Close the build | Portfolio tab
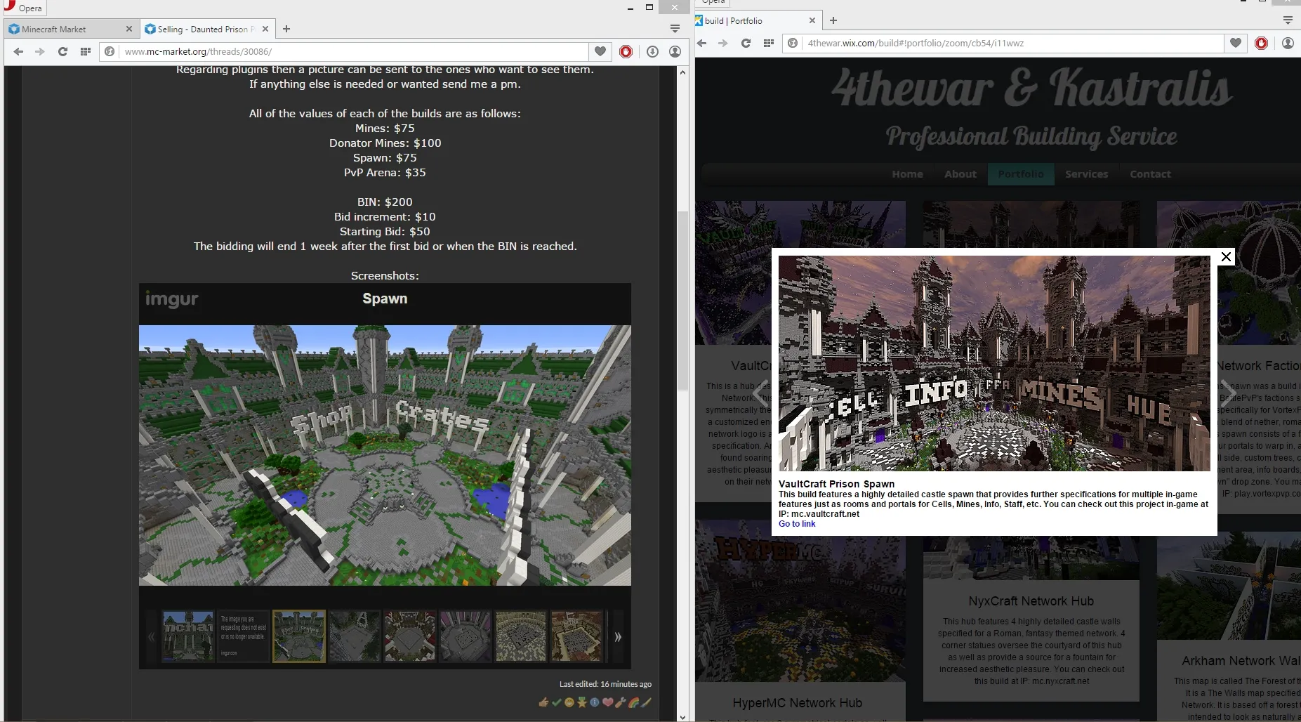 point(812,20)
